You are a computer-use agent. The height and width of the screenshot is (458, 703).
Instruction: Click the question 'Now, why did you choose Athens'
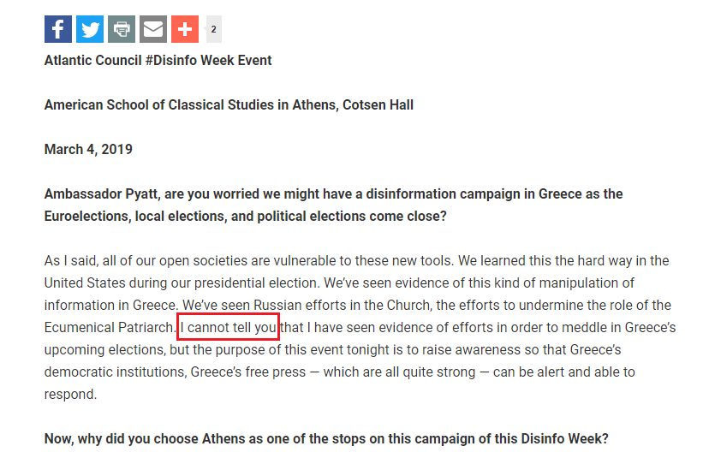(326, 438)
